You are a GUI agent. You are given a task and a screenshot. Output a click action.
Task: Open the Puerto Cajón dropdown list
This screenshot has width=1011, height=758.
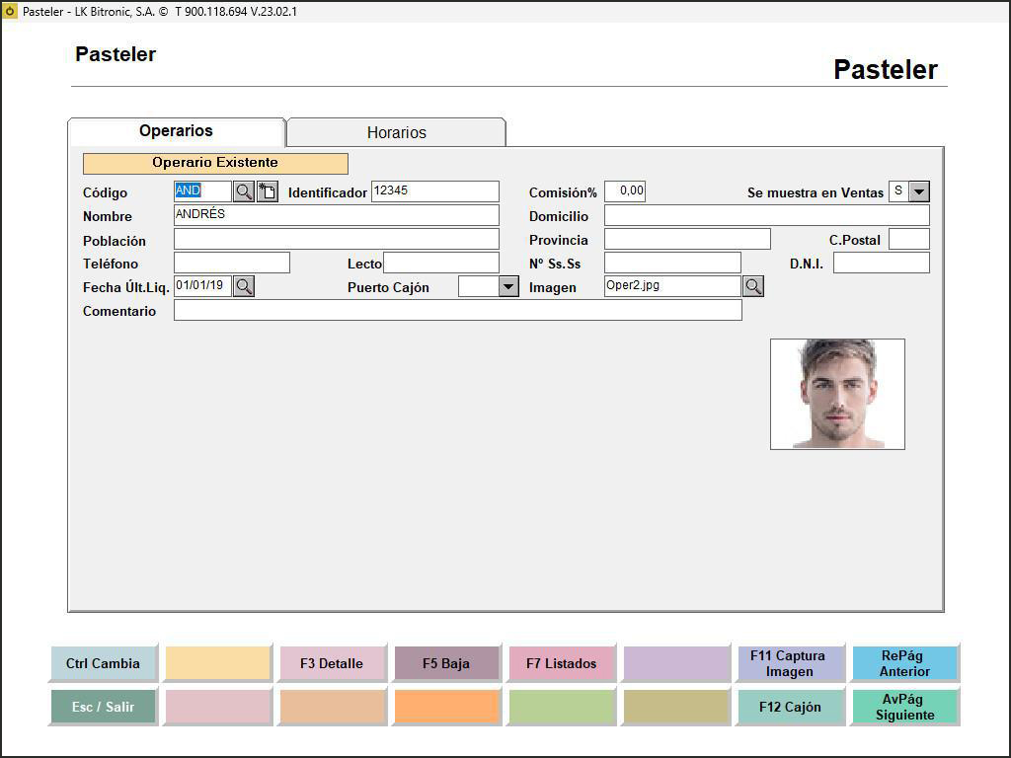coord(508,287)
